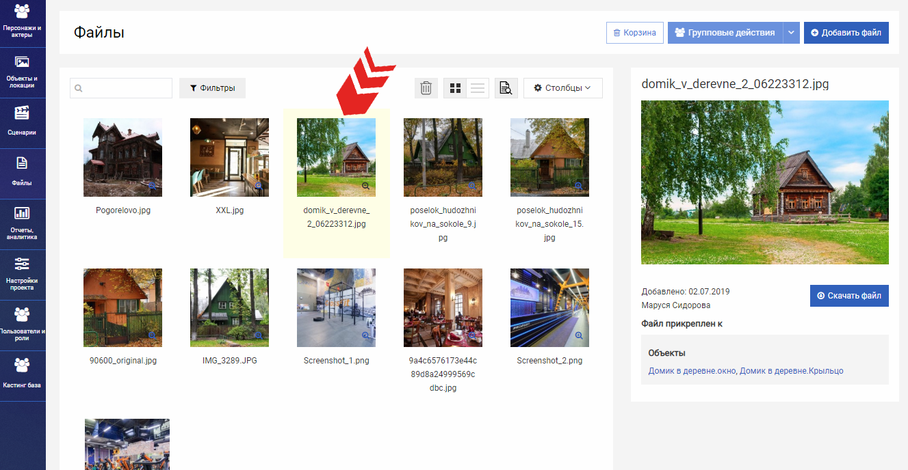This screenshot has width=908, height=470.
Task: Switch to grid view
Action: pos(455,88)
